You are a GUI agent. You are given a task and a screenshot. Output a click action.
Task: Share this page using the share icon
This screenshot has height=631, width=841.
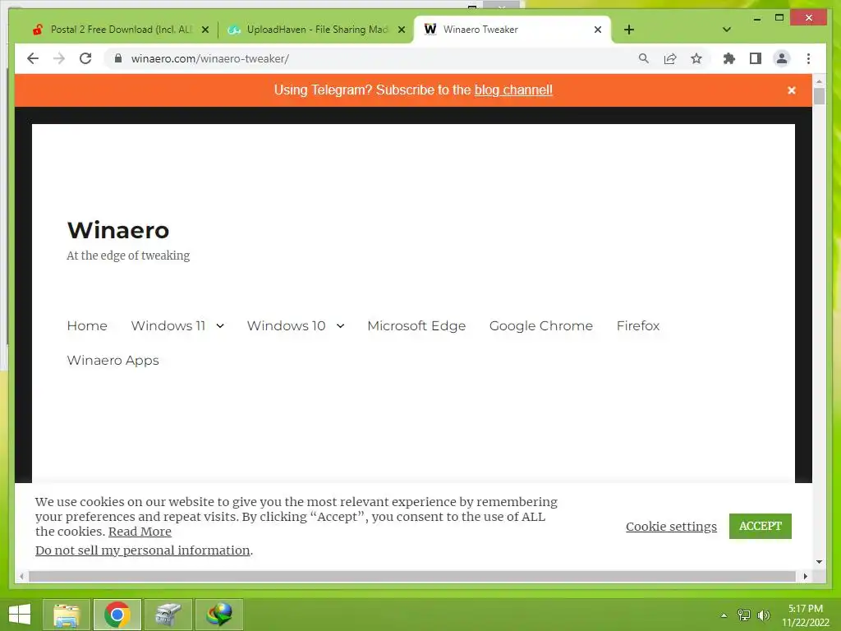[670, 58]
